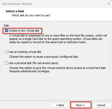Choose the Use an existing virtual disk radio circle
The image size is (112, 109).
(6, 52)
